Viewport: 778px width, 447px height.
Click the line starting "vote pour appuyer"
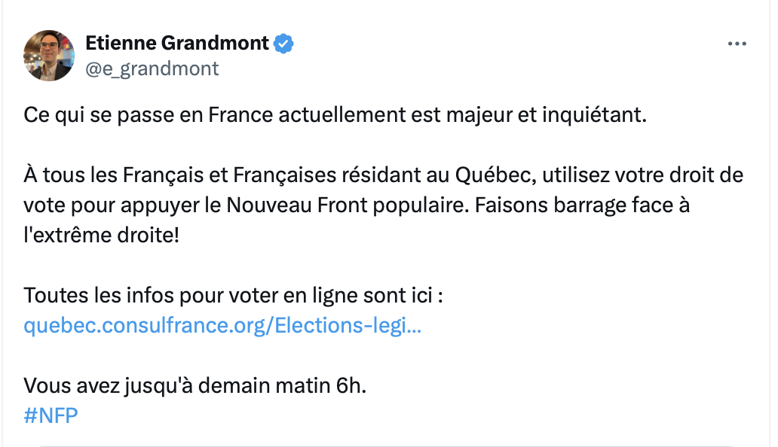point(357,205)
